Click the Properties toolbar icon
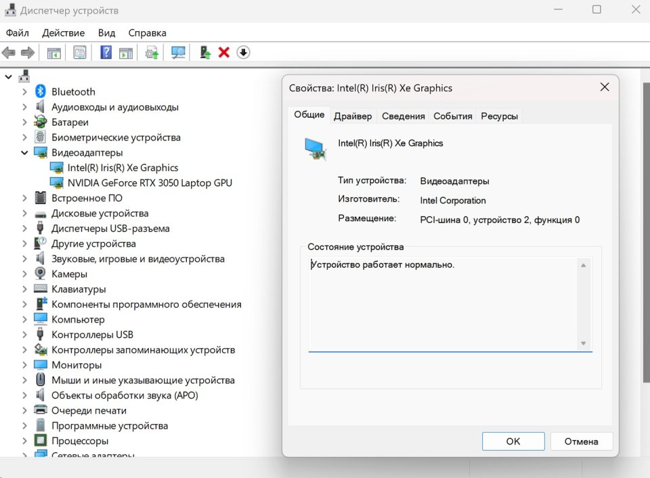This screenshot has height=478, width=650. [x=80, y=53]
